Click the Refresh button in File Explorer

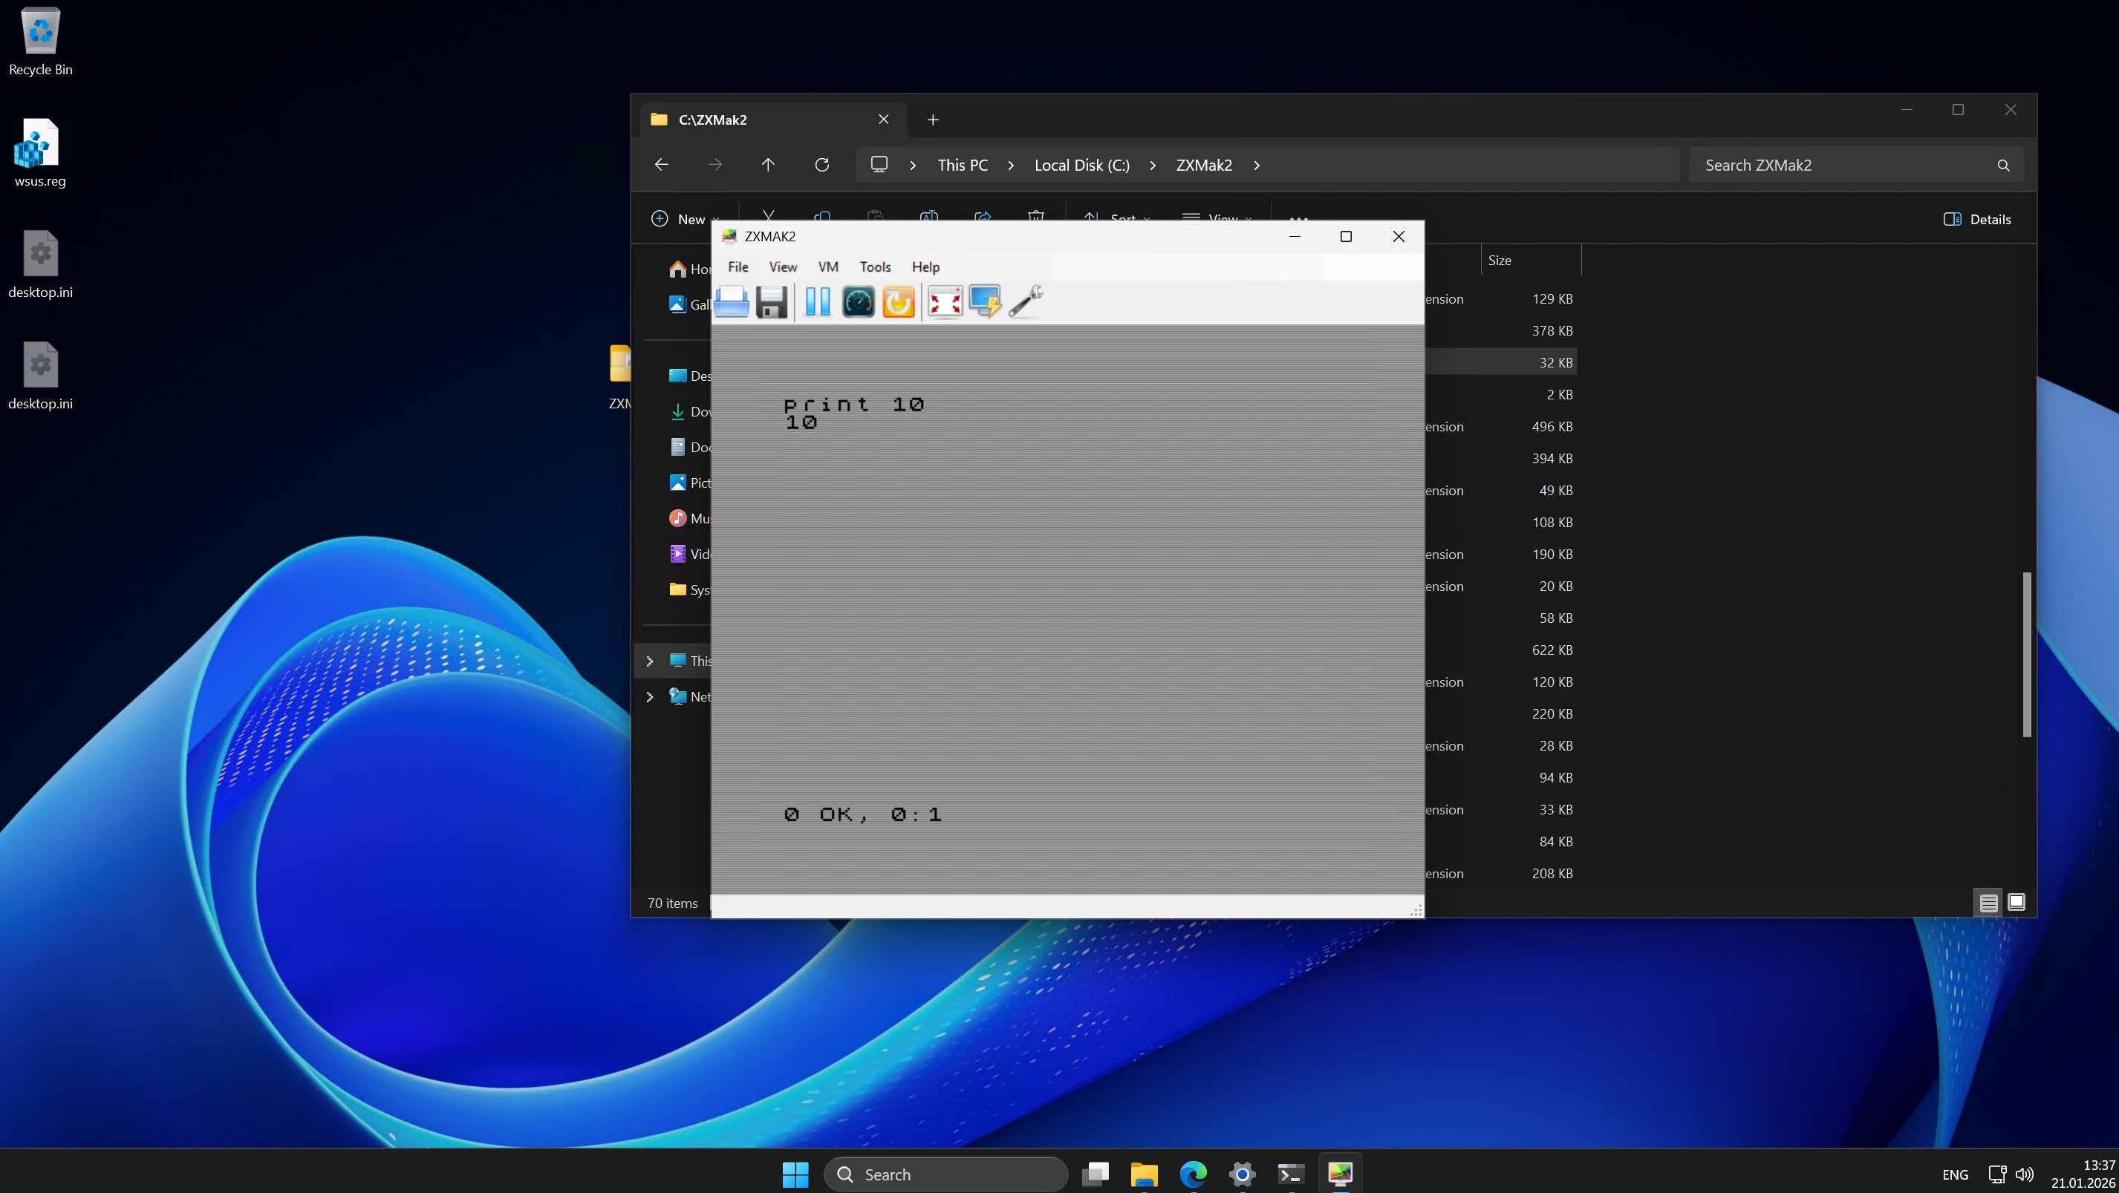click(821, 165)
